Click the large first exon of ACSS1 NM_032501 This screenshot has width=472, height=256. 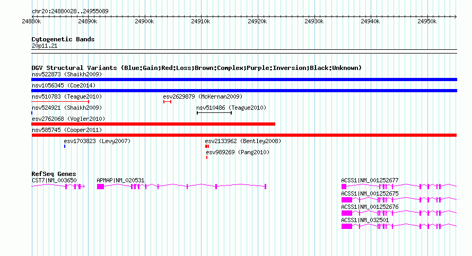tap(347, 226)
